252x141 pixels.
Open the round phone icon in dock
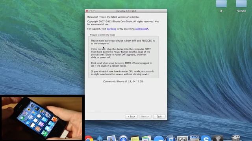170,138
